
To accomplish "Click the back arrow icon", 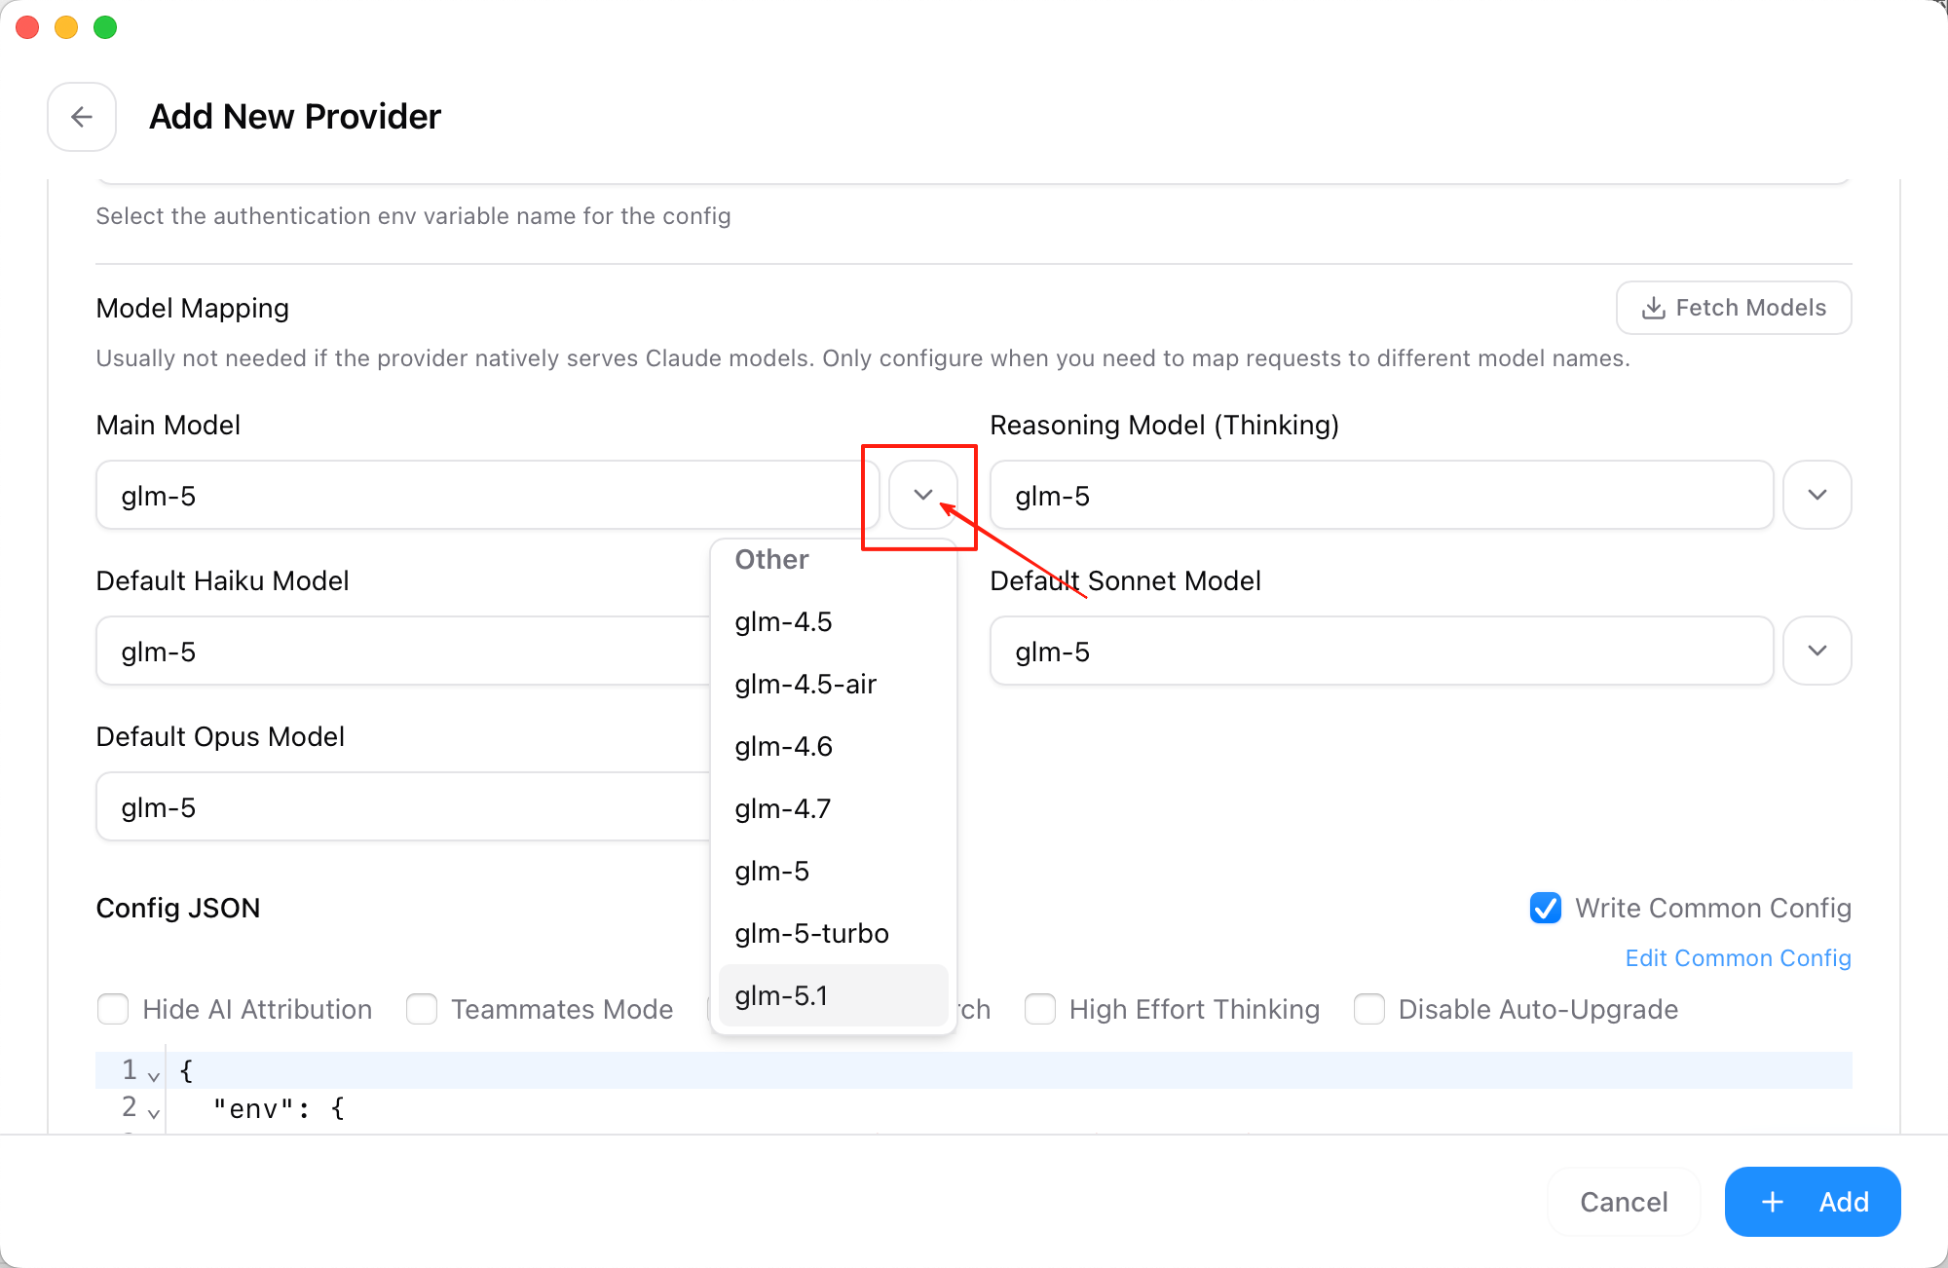I will [82, 117].
